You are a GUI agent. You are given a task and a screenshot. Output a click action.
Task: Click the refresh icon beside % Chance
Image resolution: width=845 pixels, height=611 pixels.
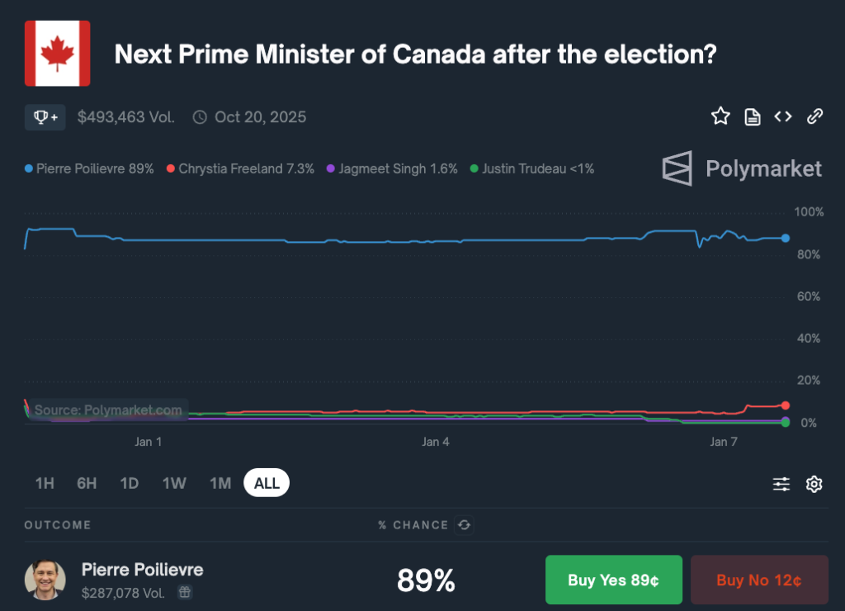[464, 524]
